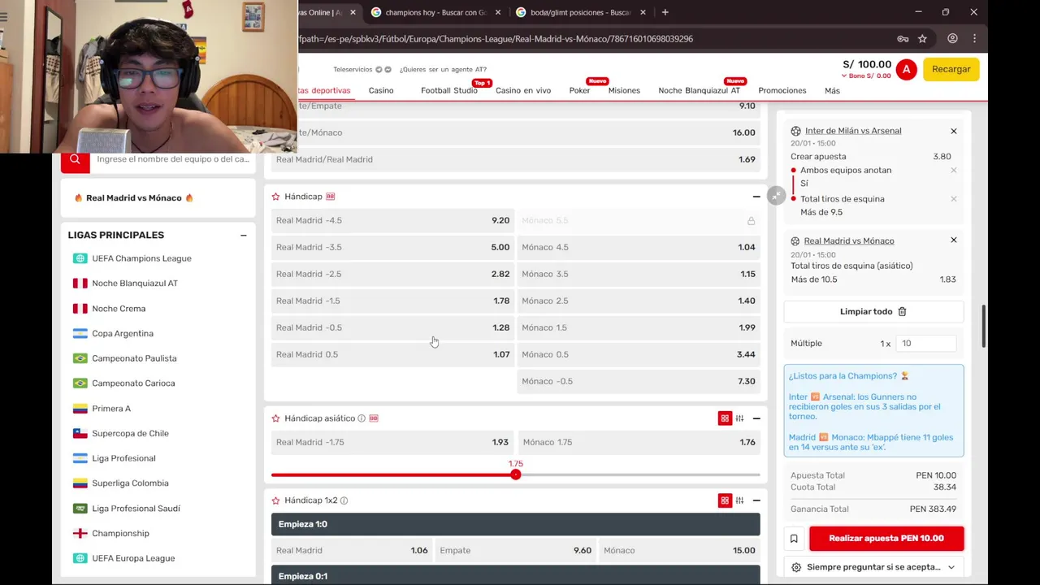Image resolution: width=1040 pixels, height=585 pixels.
Task: Click the lock icon on Mónaco 5.5
Action: tap(751, 221)
